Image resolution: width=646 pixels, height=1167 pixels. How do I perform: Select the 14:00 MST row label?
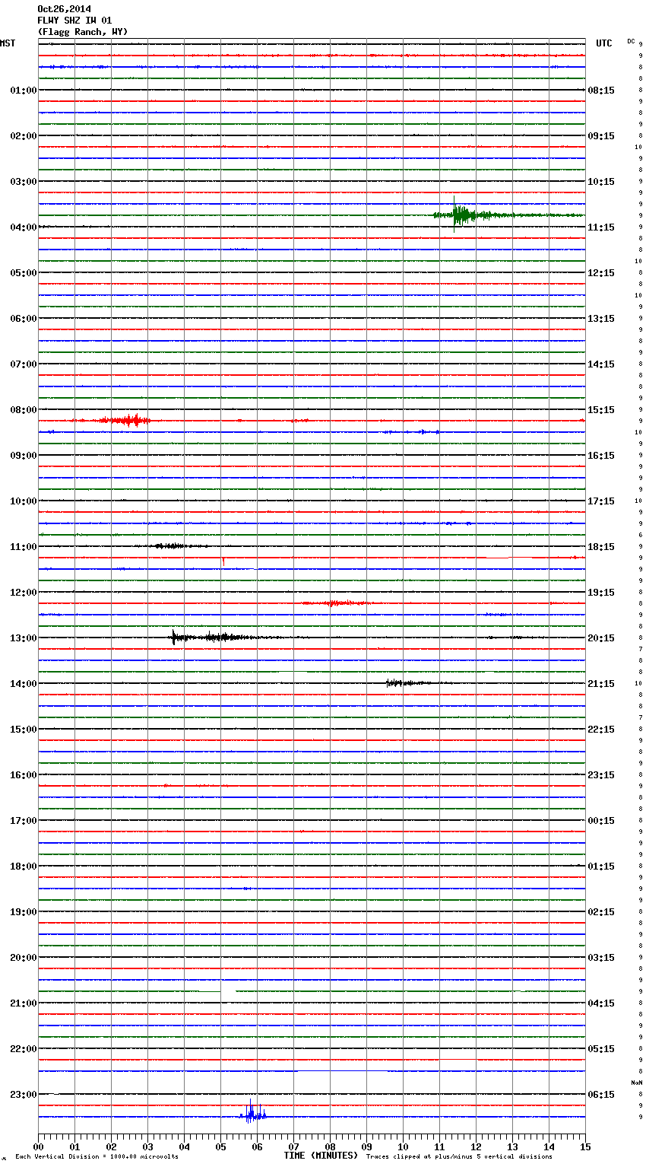(24, 684)
